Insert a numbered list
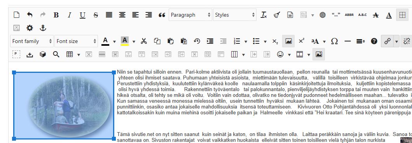The height and width of the screenshot is (143, 412). coord(237,41)
